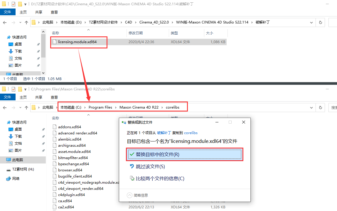Close the 替换或跳过文件 dialog
The width and height of the screenshot is (337, 211).
[x=244, y=122]
